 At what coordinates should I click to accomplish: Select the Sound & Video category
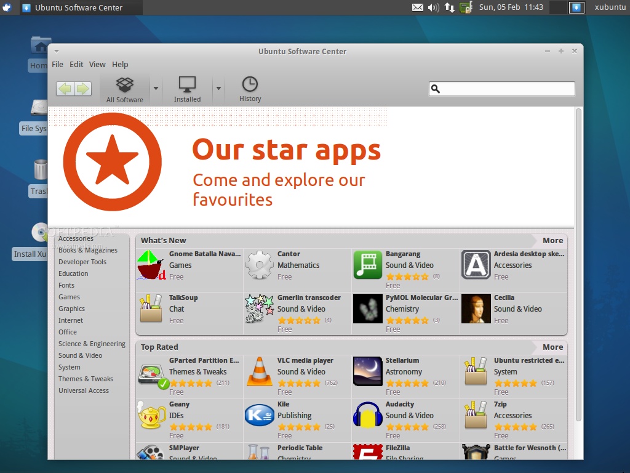(x=81, y=355)
